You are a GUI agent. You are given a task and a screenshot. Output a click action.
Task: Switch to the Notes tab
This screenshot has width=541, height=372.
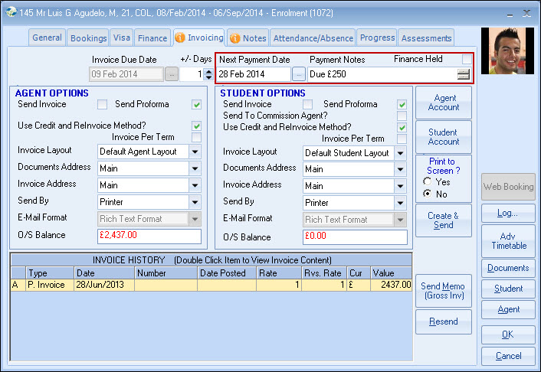tap(248, 38)
